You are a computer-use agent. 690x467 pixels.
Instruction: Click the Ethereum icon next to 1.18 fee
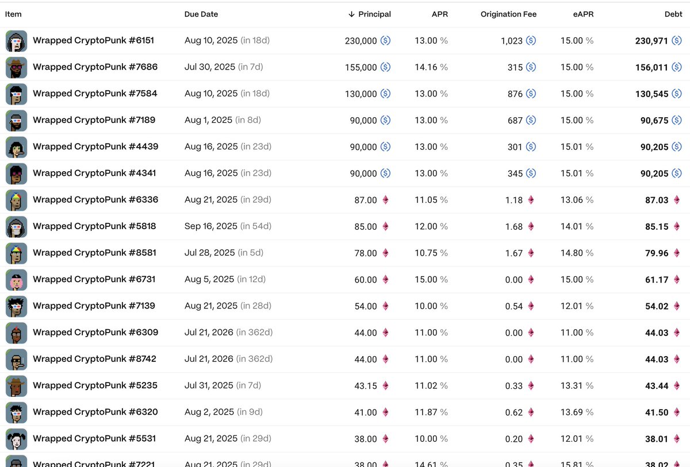[531, 200]
